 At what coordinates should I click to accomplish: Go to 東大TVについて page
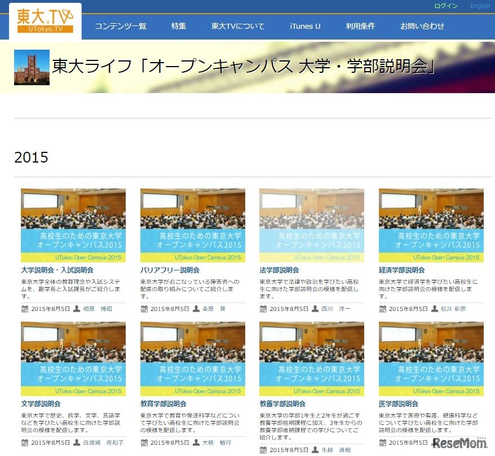coord(238,26)
